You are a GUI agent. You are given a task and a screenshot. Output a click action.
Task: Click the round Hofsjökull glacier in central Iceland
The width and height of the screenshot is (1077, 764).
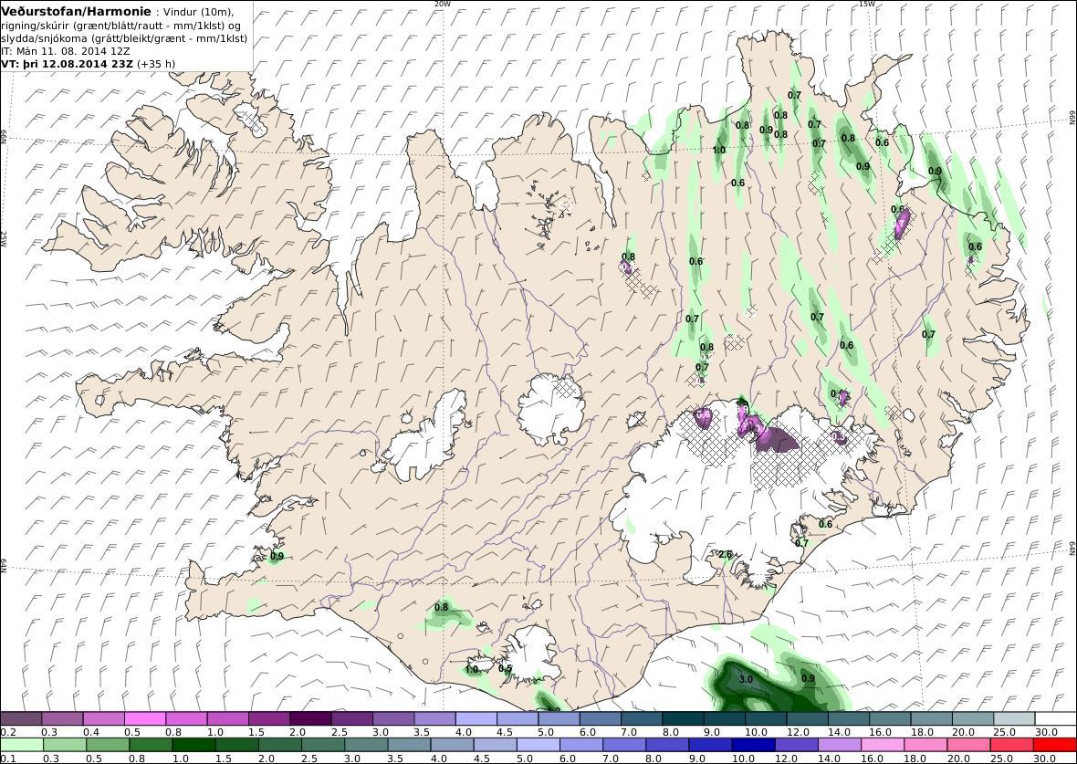click(551, 410)
